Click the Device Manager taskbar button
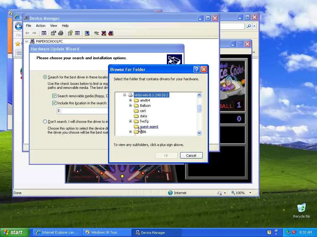This screenshot has width=317, height=237. (x=156, y=232)
